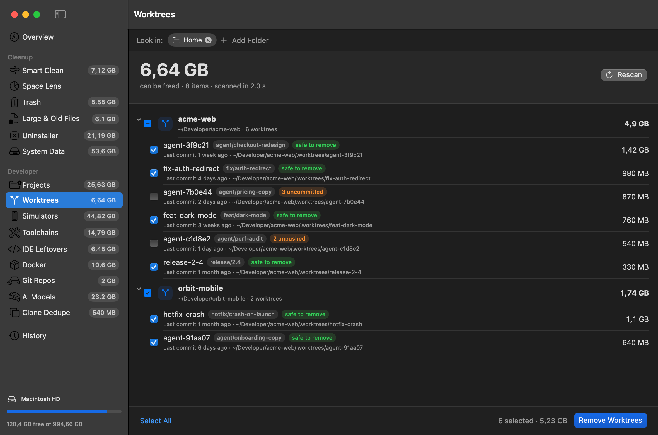Select the Smart Clean label in sidebar
Image resolution: width=658 pixels, height=435 pixels.
(x=43, y=71)
